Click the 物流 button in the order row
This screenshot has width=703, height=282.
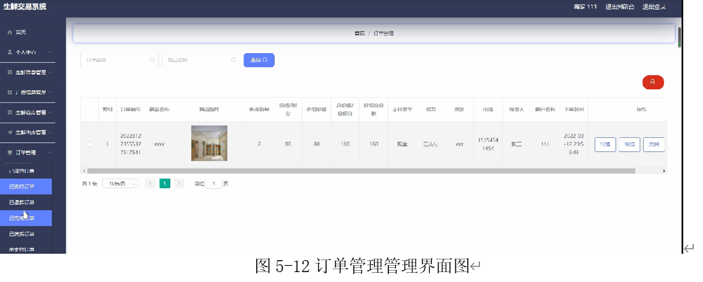pos(630,145)
